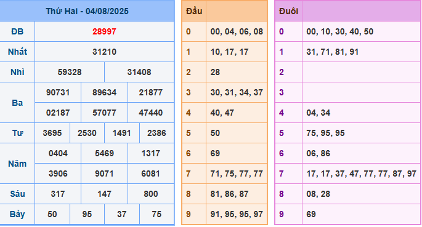Select fourth prize number 3695
The height and width of the screenshot is (227, 422).
point(52,133)
